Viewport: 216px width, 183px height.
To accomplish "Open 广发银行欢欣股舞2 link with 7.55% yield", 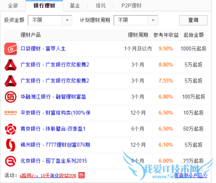I will tap(55, 81).
